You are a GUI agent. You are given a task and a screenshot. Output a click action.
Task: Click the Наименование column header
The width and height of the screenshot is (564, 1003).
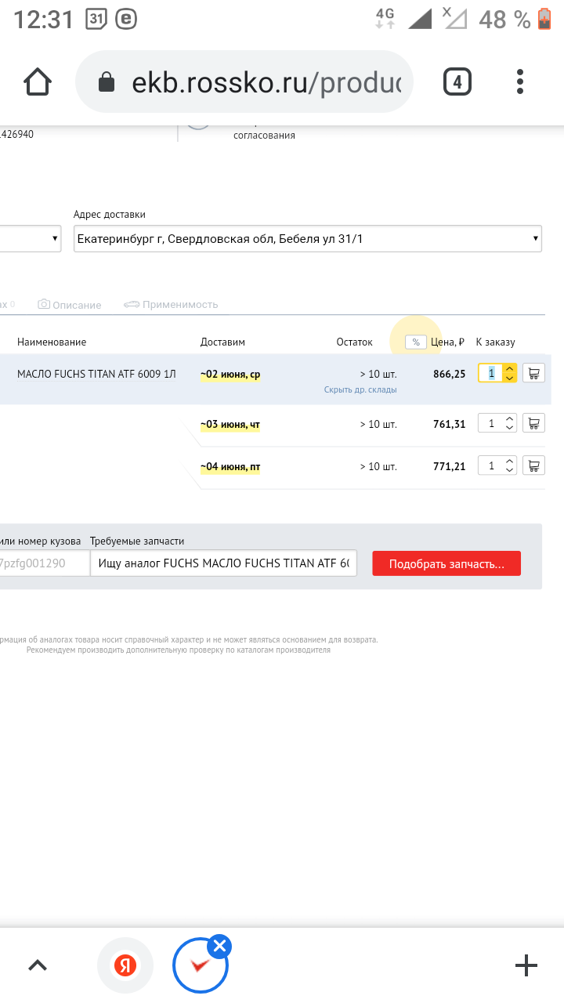(x=52, y=342)
